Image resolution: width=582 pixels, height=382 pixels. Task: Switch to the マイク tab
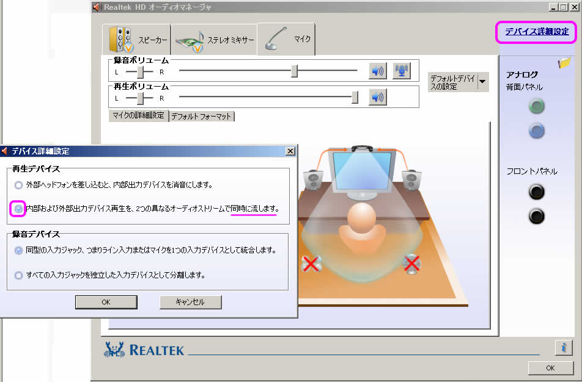coord(286,39)
